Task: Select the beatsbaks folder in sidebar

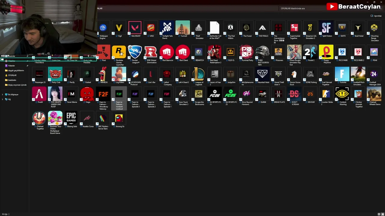Action: click(x=12, y=80)
